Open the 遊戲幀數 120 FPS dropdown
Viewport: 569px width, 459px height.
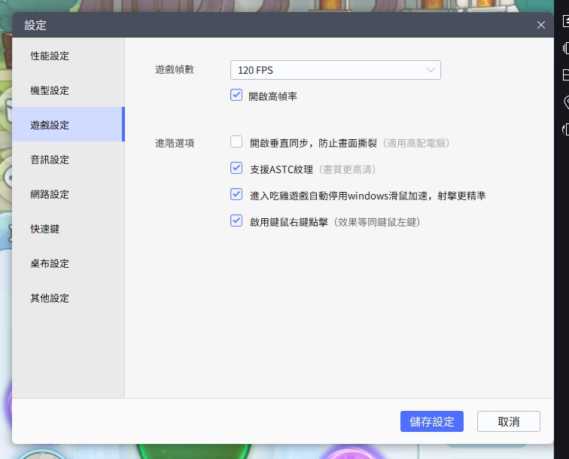tap(336, 70)
